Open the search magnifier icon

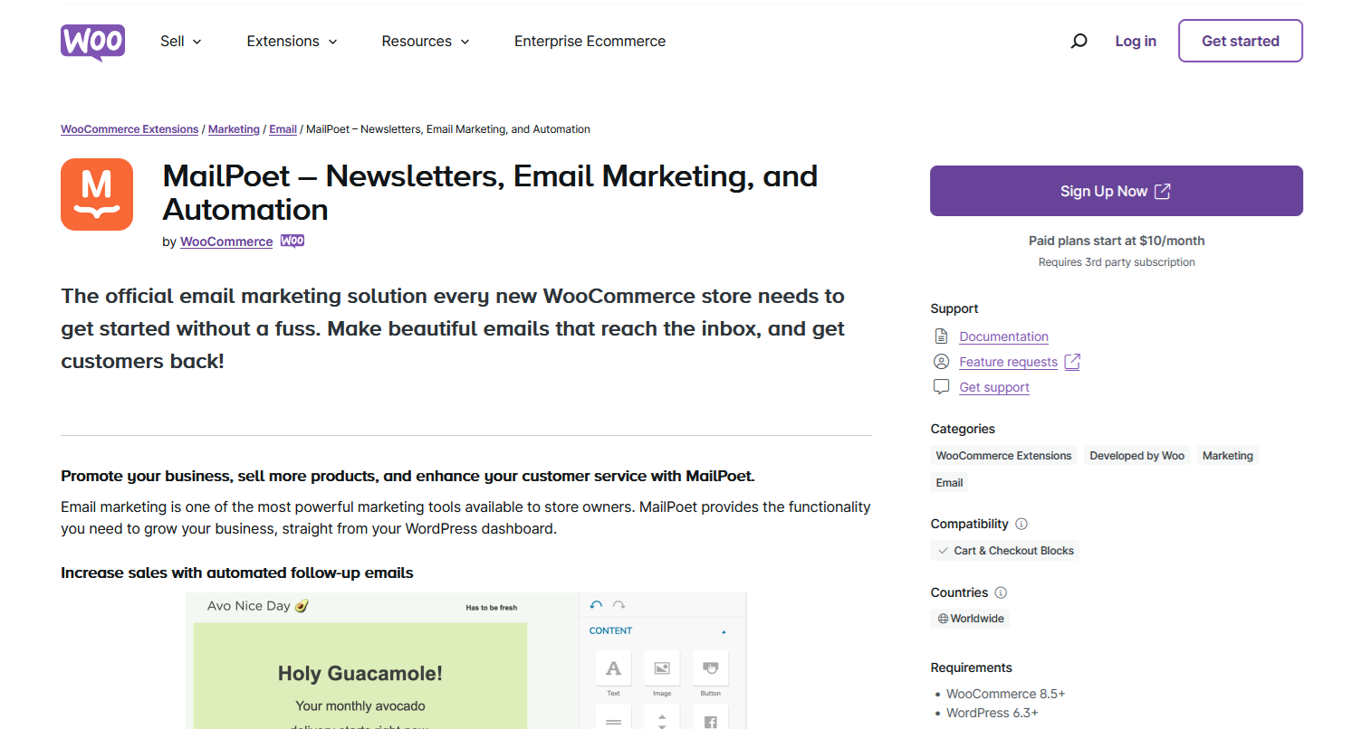[x=1079, y=41]
